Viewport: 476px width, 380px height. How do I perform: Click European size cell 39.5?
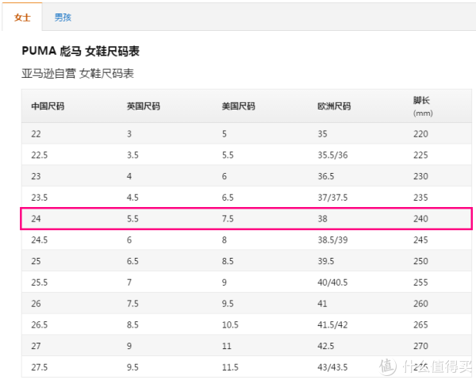(x=326, y=261)
